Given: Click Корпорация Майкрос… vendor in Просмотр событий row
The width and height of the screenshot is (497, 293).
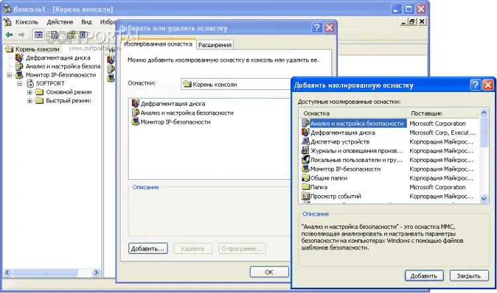Looking at the screenshot, I should tap(441, 196).
